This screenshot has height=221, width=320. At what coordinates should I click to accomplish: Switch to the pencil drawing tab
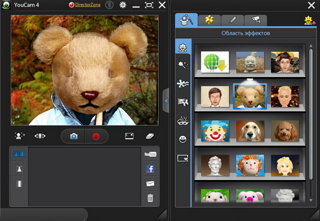[233, 20]
